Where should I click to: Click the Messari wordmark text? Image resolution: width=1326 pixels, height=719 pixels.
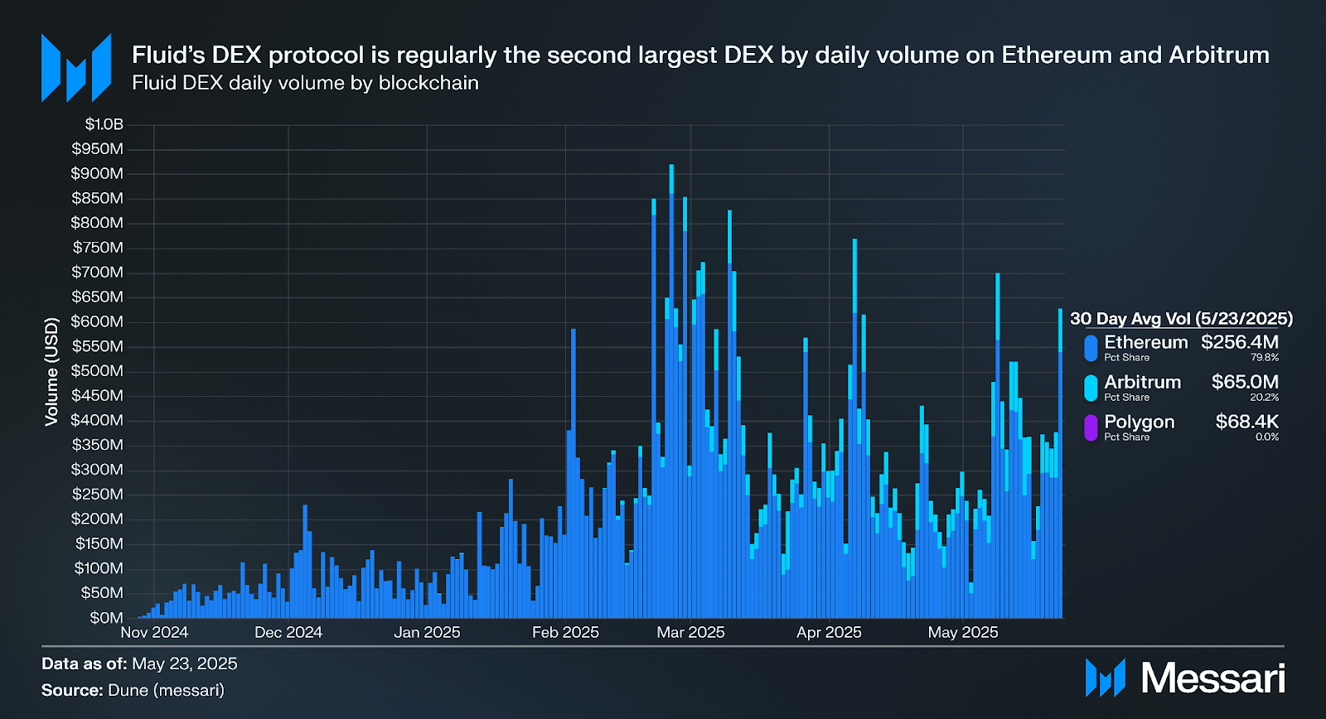tap(1212, 678)
